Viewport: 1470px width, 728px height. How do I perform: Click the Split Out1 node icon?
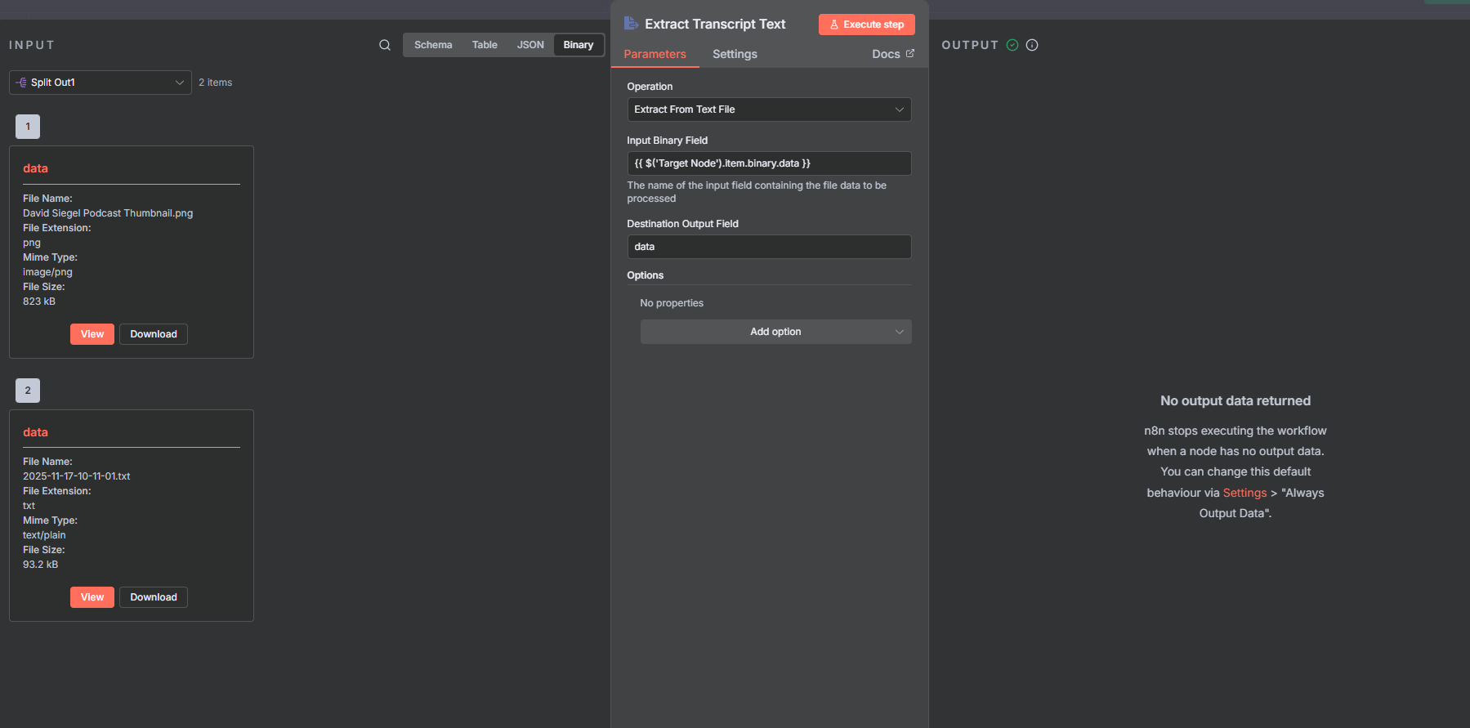click(x=21, y=83)
